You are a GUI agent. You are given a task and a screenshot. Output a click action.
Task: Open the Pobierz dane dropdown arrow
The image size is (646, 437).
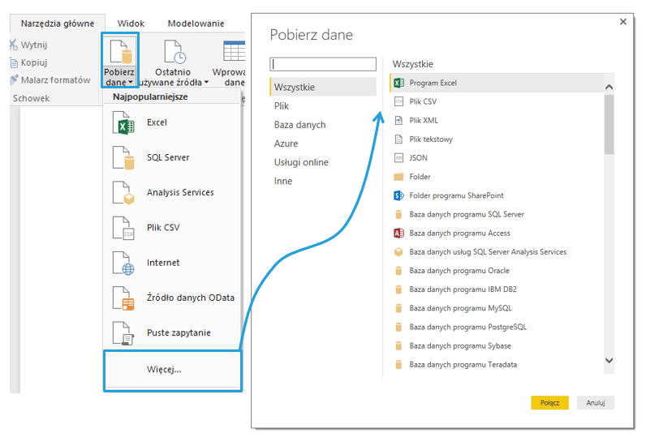pyautogui.click(x=131, y=83)
